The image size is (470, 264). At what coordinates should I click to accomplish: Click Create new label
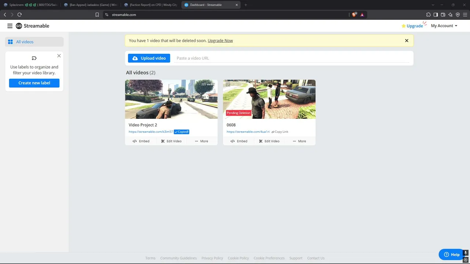(x=34, y=83)
